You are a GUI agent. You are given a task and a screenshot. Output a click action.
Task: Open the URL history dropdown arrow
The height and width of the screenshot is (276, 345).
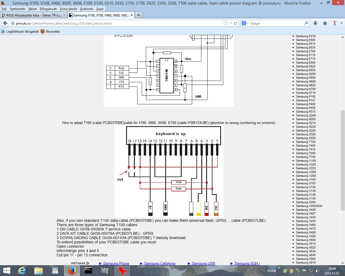tap(231, 23)
